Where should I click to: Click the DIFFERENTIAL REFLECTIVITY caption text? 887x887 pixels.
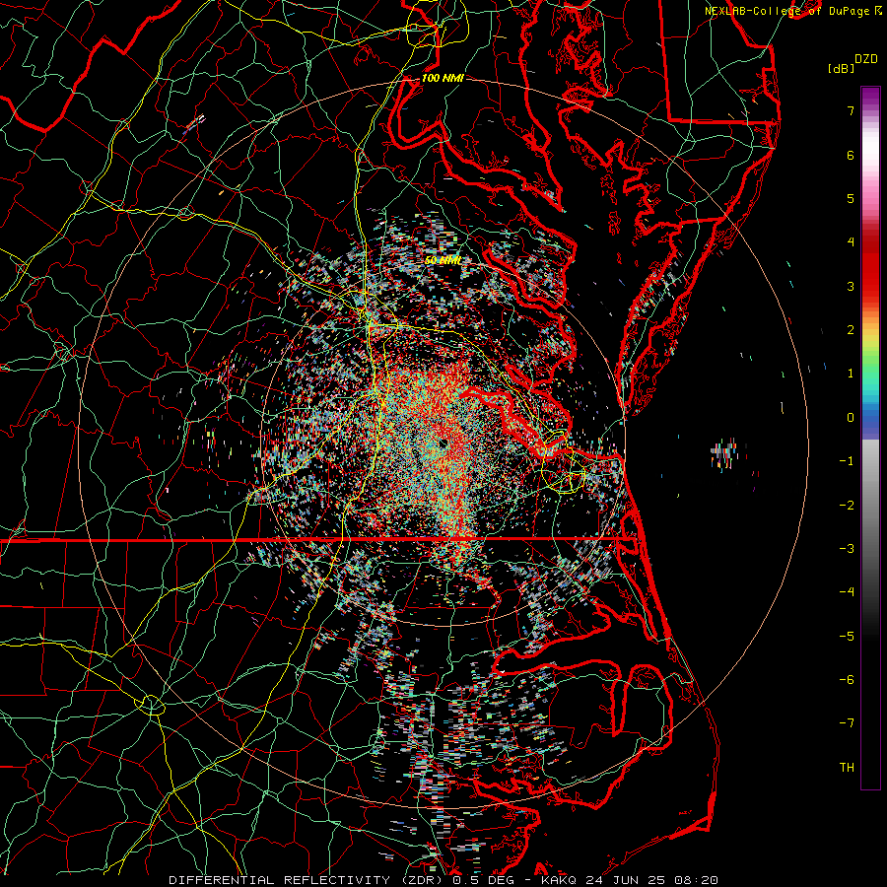(x=280, y=880)
